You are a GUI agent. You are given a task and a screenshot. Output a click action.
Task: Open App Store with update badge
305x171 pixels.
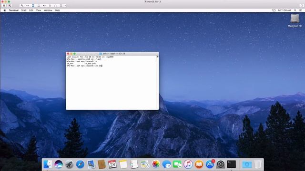(210, 164)
